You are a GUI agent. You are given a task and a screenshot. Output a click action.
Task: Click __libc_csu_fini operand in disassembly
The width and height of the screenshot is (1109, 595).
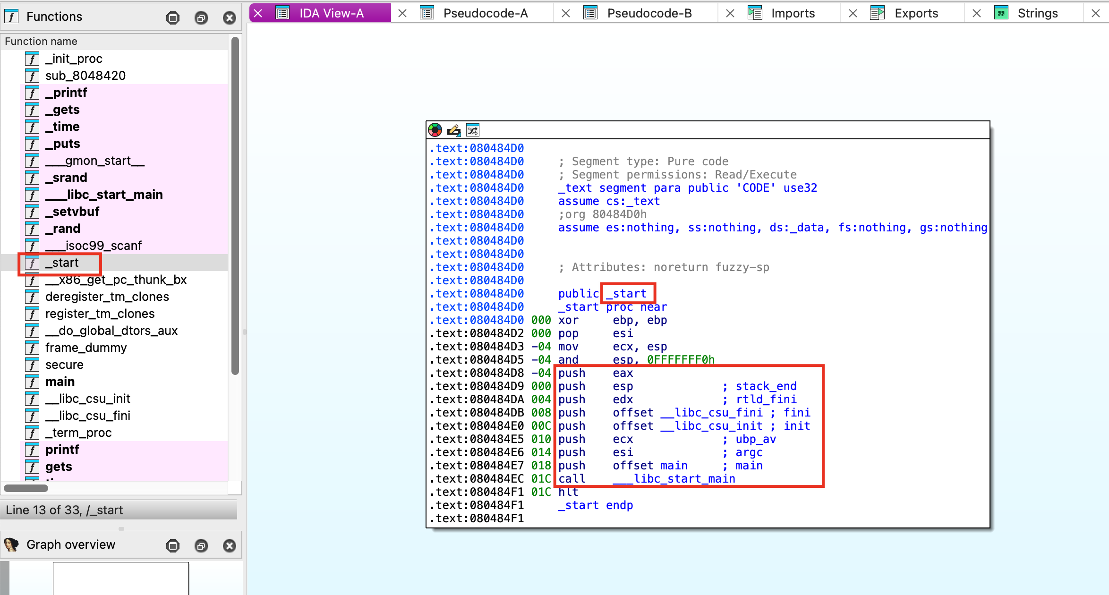point(711,413)
